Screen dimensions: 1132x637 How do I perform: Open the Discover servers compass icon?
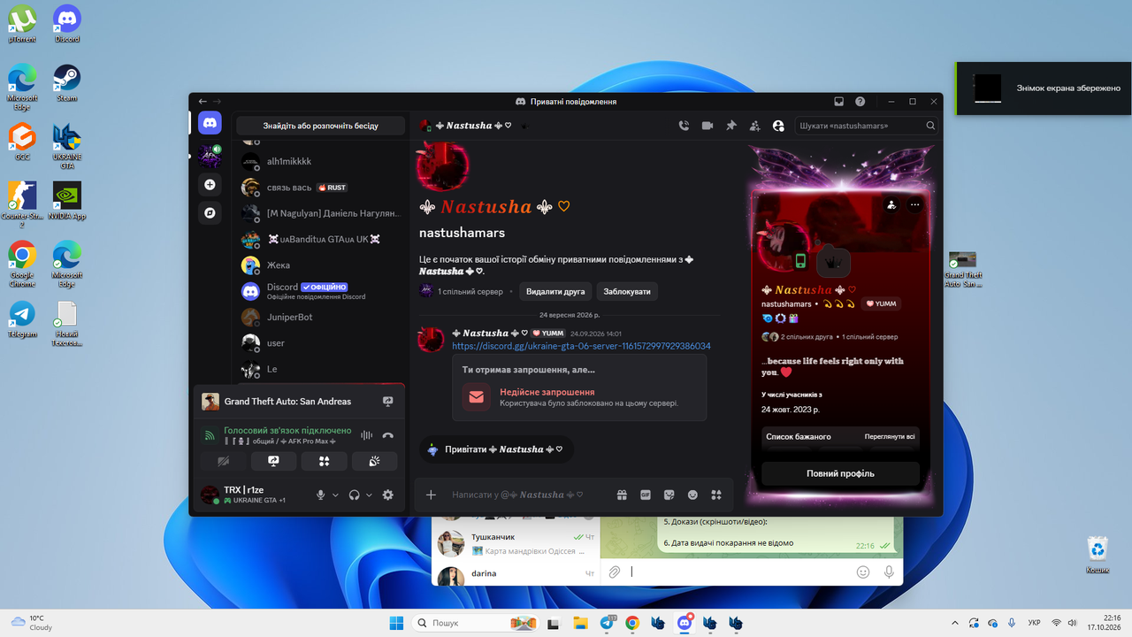tap(210, 212)
